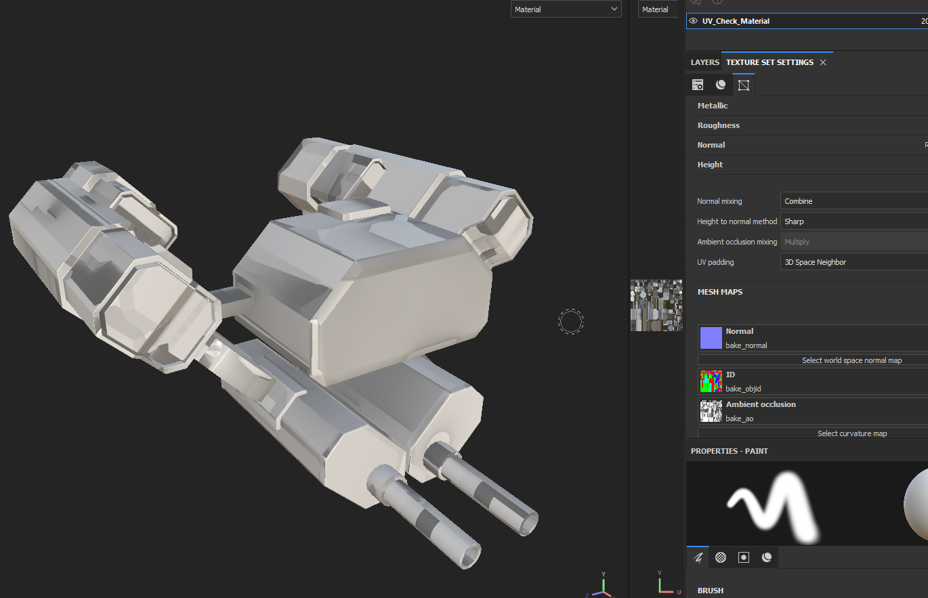Open the Material sphere icon in Properties
The height and width of the screenshot is (598, 928).
pos(767,557)
